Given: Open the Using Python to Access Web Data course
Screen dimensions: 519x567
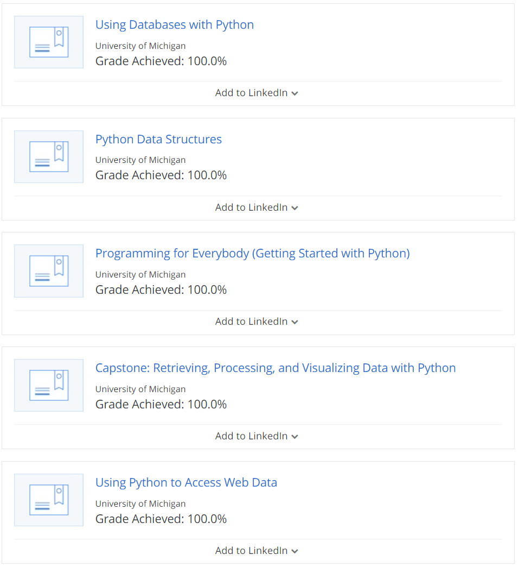Looking at the screenshot, I should [x=186, y=482].
